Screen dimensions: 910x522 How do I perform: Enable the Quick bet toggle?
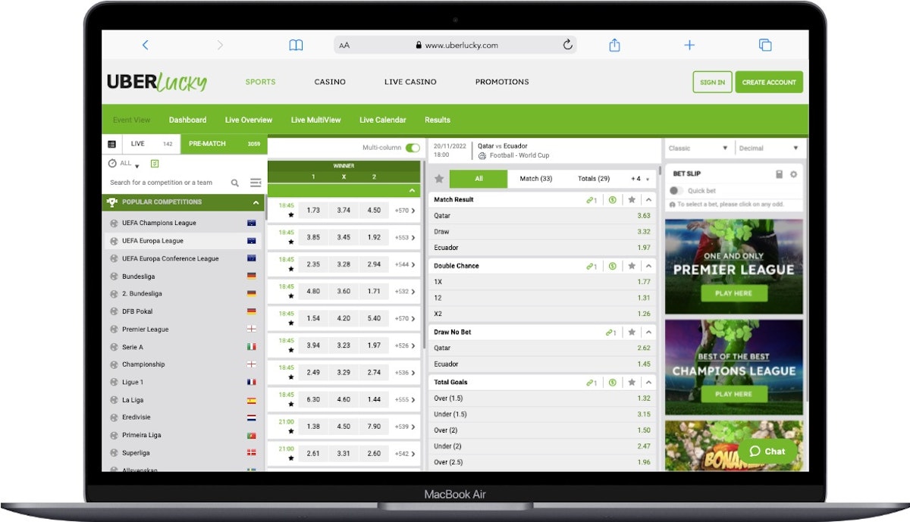tap(676, 191)
